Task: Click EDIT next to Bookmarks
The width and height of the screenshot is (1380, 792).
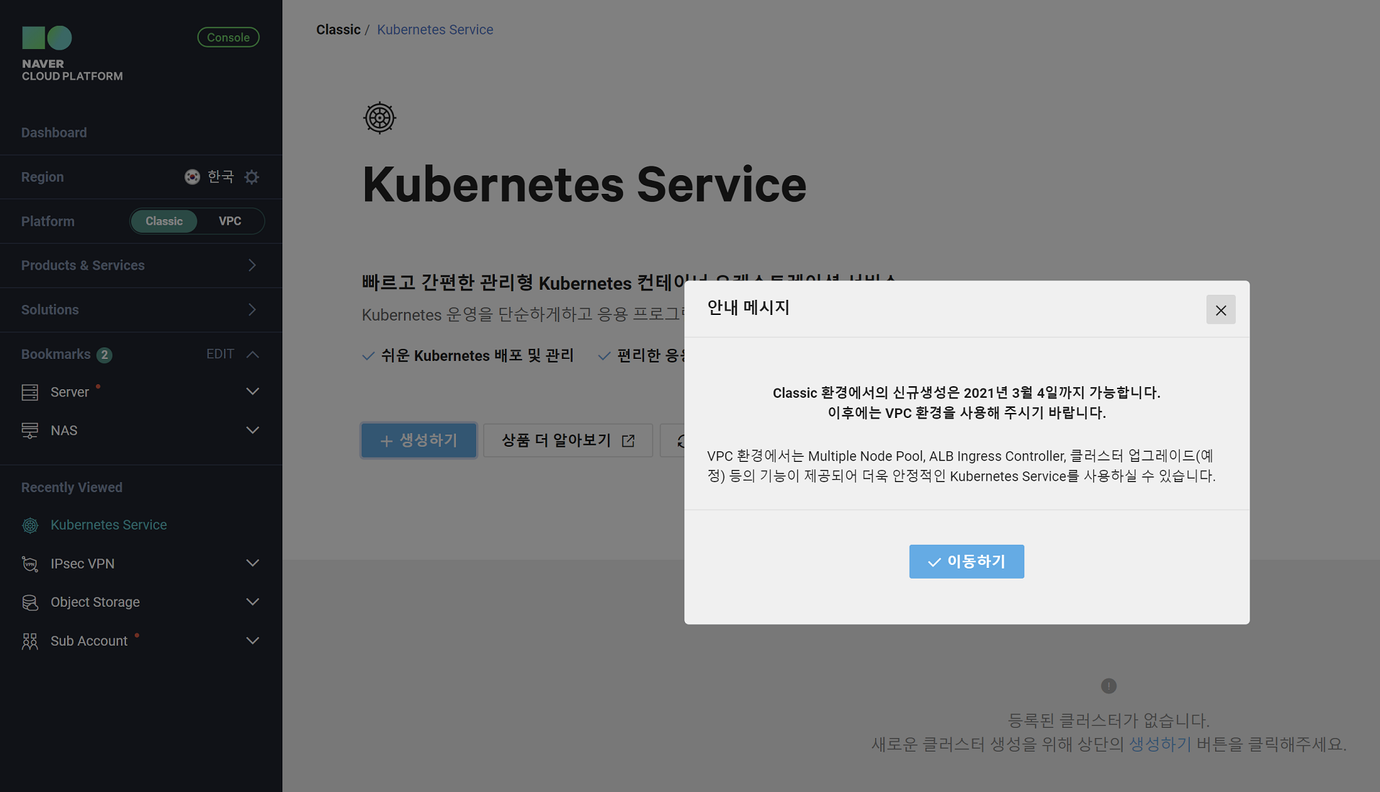Action: pyautogui.click(x=220, y=354)
